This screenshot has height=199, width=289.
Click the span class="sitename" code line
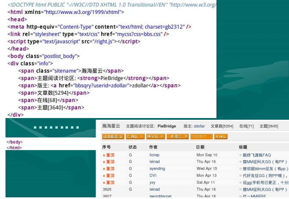pos(71,71)
